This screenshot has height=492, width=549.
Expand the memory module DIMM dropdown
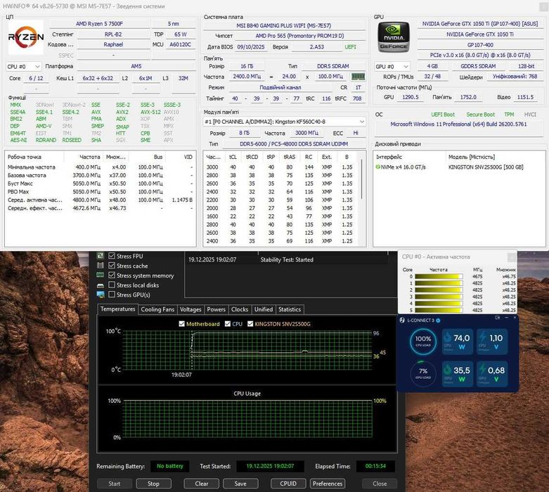point(284,122)
